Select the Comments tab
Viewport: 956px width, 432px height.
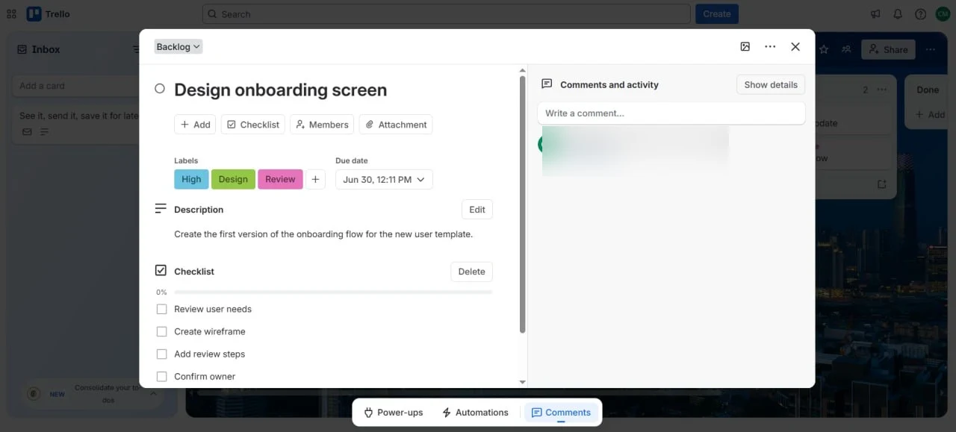[x=561, y=412]
